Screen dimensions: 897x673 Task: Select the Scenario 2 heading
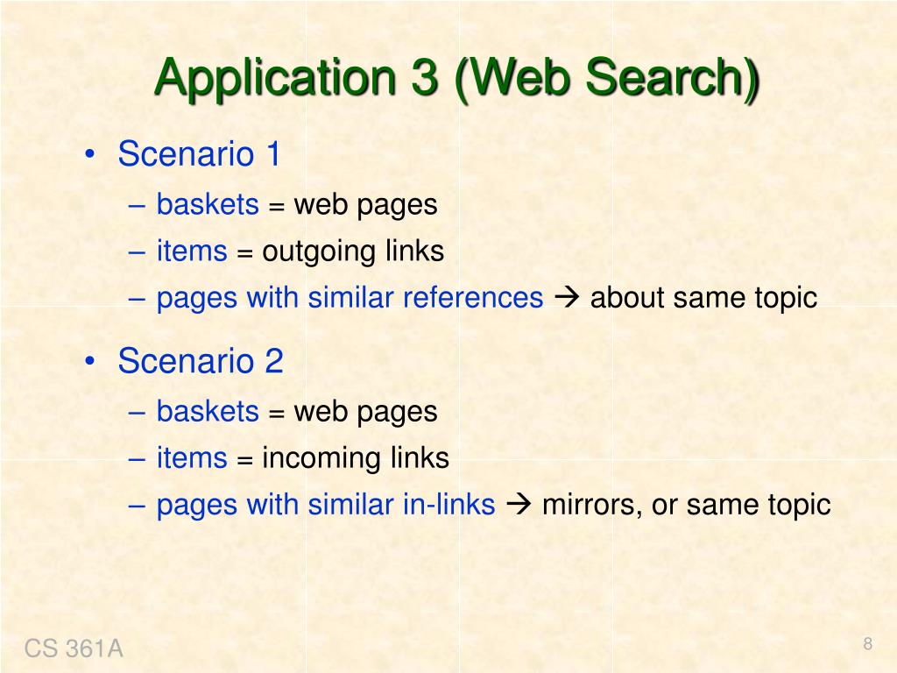point(201,360)
